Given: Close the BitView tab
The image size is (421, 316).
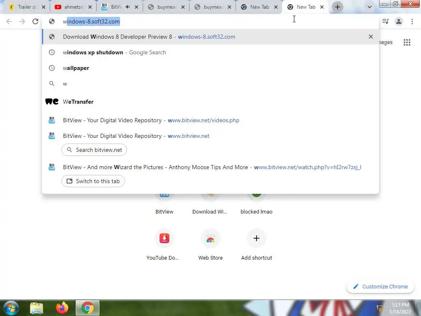Looking at the screenshot, I should [x=136, y=7].
